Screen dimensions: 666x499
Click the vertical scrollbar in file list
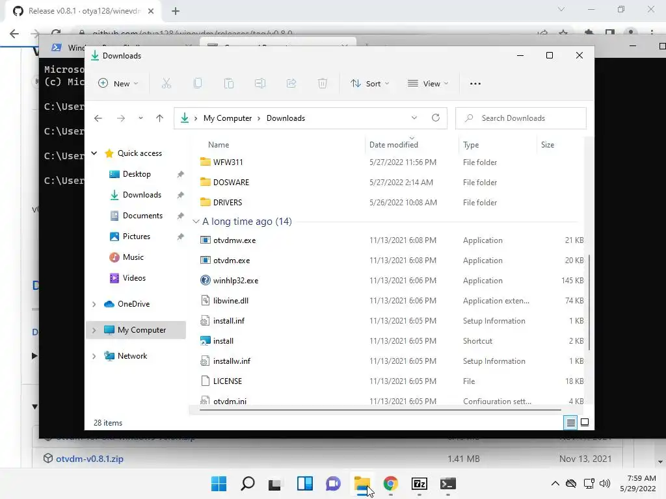[x=589, y=303]
